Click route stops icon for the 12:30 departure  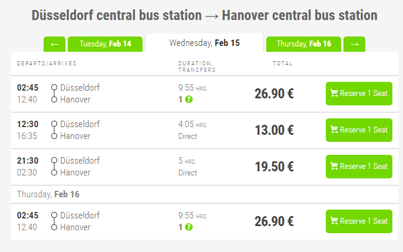click(x=54, y=130)
